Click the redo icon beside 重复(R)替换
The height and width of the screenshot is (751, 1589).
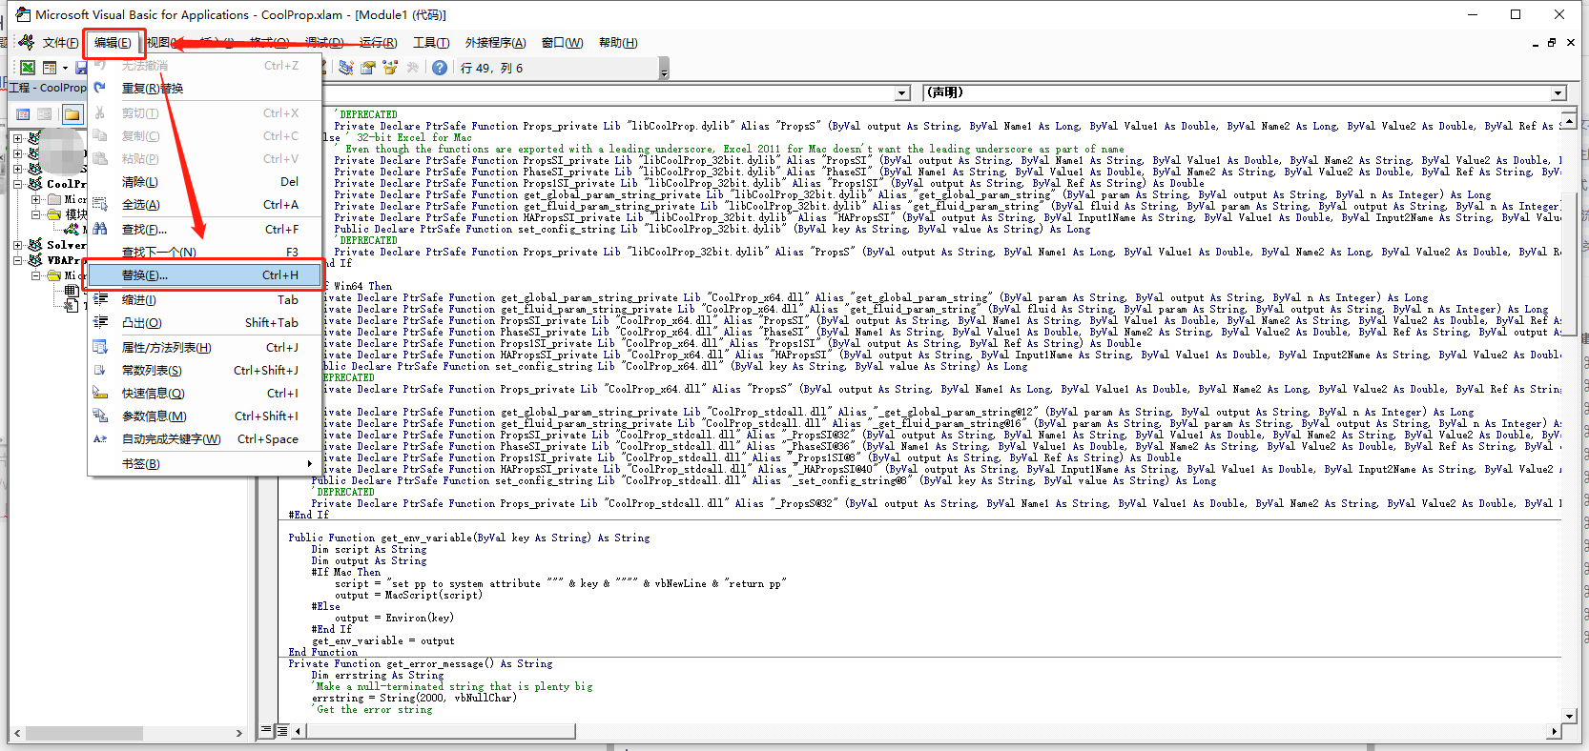100,88
